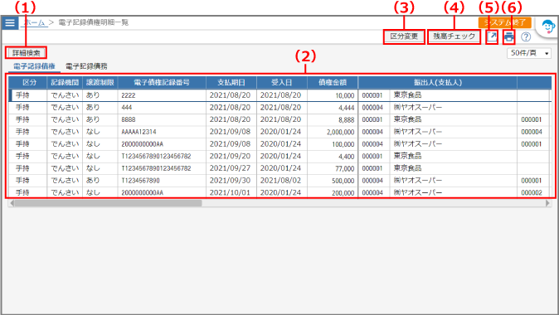The height and width of the screenshot is (315, 559).
Task: Click the scrollbar left arrow
Action: coord(12,203)
